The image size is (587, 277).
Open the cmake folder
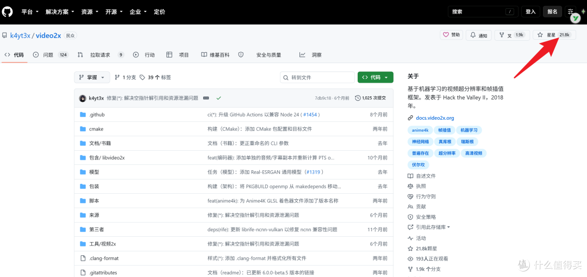coord(96,129)
